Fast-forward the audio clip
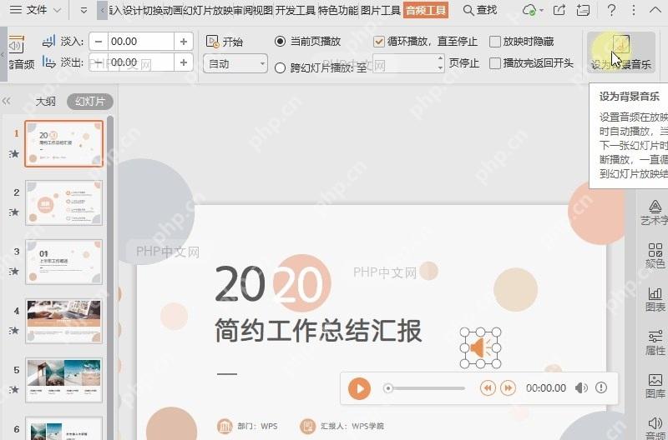The image size is (668, 440). coord(508,388)
